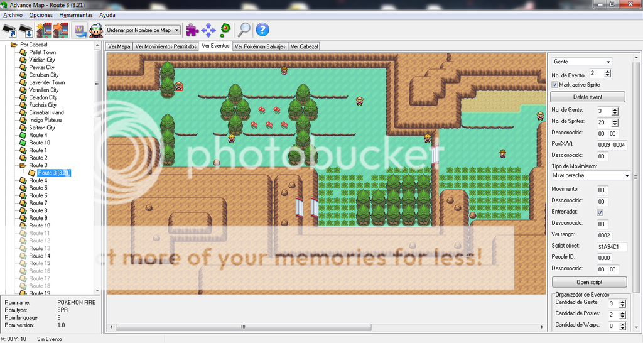The width and height of the screenshot is (643, 343).
Task: Switch to the Ver Pokémon Salvajes tab
Action: click(261, 46)
